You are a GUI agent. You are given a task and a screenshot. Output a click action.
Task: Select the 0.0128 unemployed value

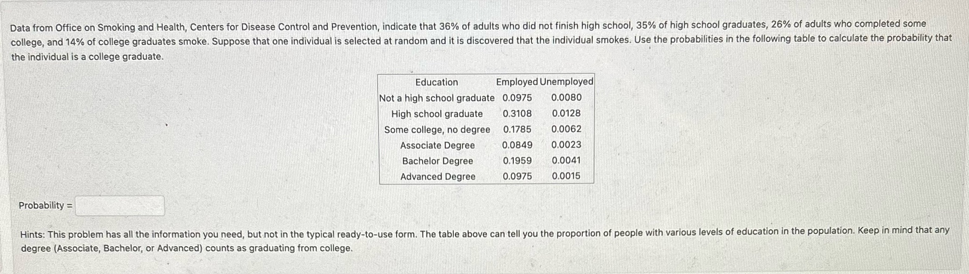tap(566, 113)
